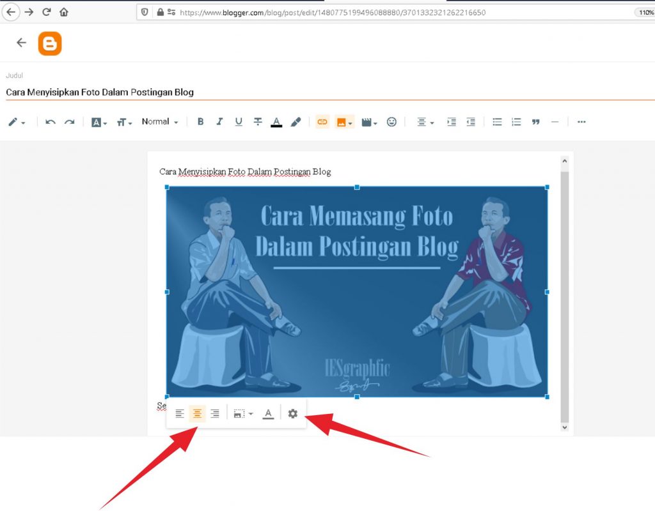The image size is (655, 511).
Task: Add a caption to the image
Action: pos(268,414)
